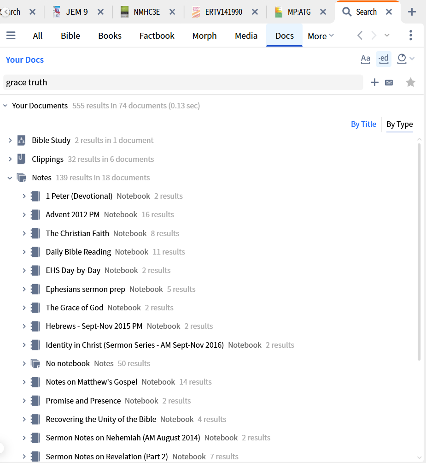Open the hamburger panel menu
This screenshot has width=426, height=463.
point(11,36)
